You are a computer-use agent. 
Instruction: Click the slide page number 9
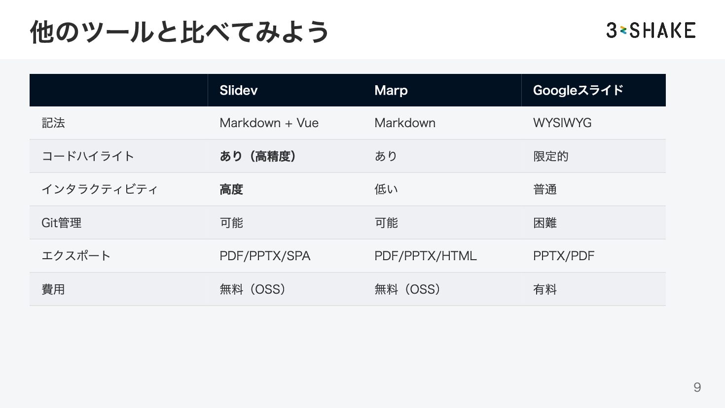(697, 387)
